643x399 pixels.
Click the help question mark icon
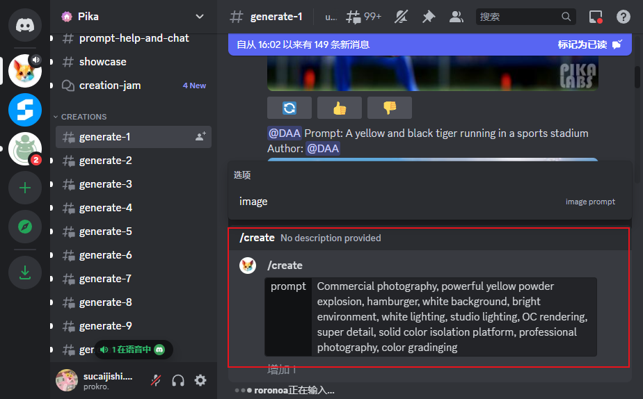pos(624,17)
